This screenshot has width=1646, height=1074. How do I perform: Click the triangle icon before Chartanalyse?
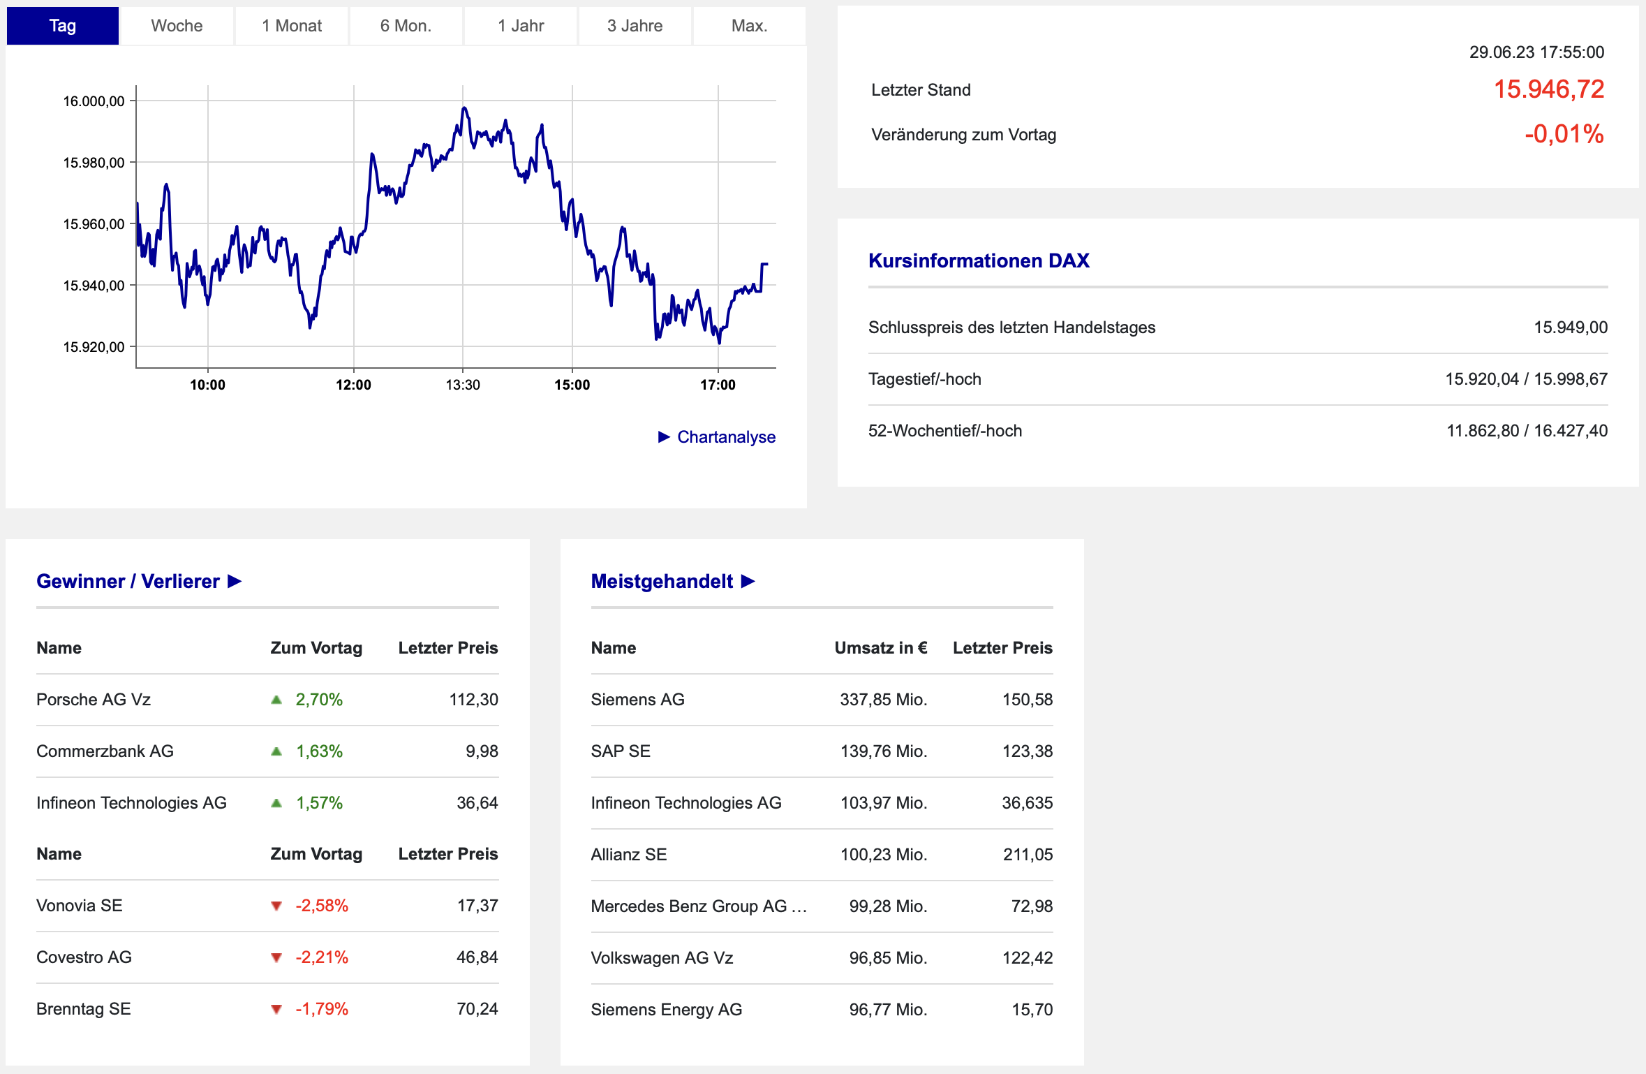coord(664,437)
